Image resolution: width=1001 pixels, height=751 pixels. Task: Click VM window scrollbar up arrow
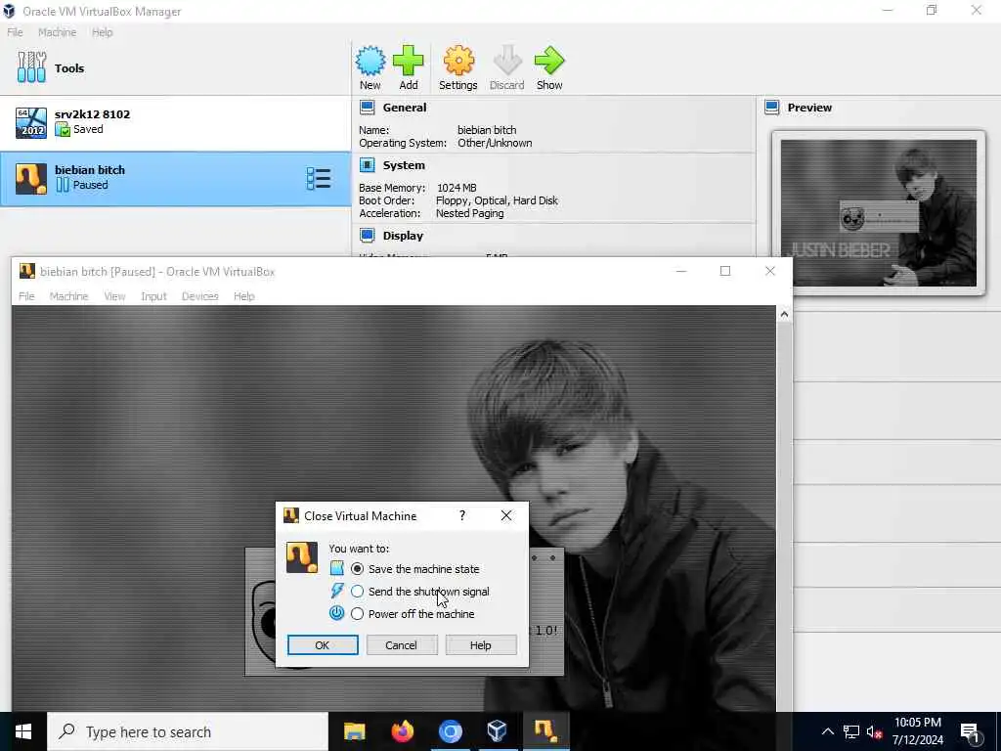click(x=785, y=314)
